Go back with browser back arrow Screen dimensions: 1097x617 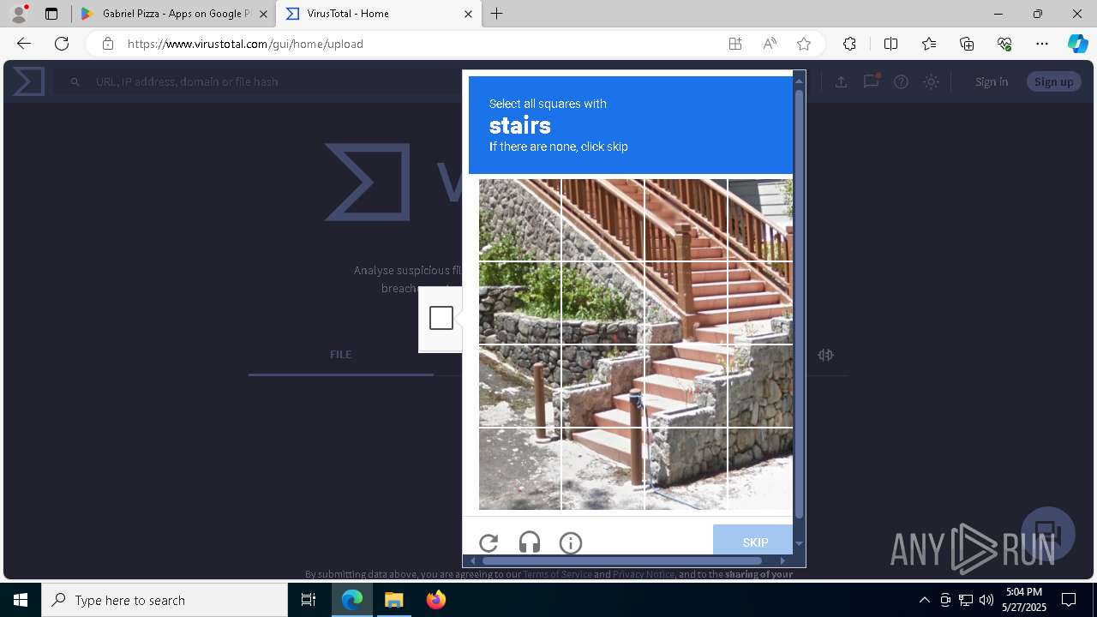point(24,44)
